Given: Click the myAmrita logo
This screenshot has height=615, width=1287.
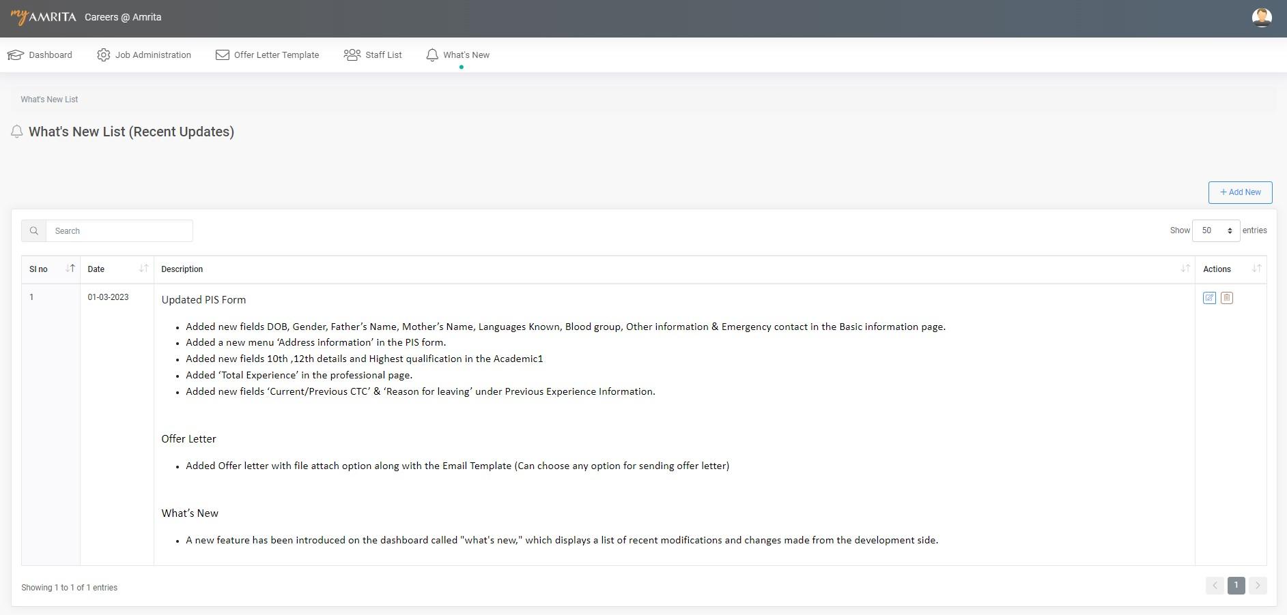Looking at the screenshot, I should click(44, 17).
